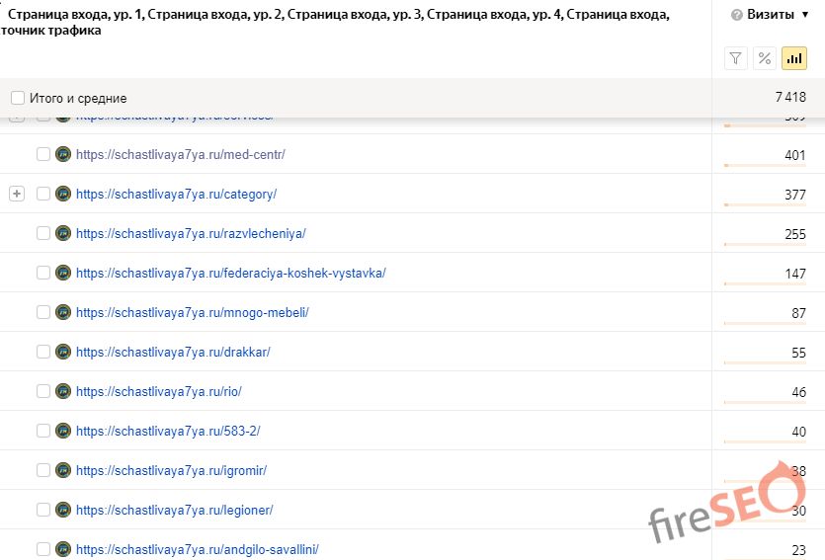Click the help question mark beside Визиты
The width and height of the screenshot is (825, 560).
pos(736,15)
